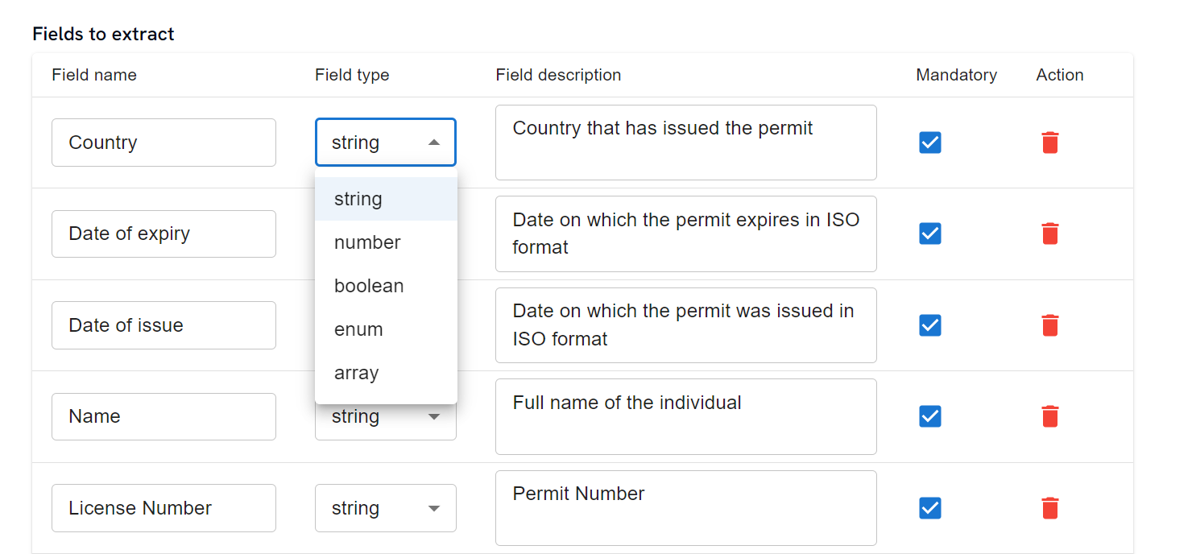
Task: Delete the Name field row
Action: pyautogui.click(x=1049, y=416)
